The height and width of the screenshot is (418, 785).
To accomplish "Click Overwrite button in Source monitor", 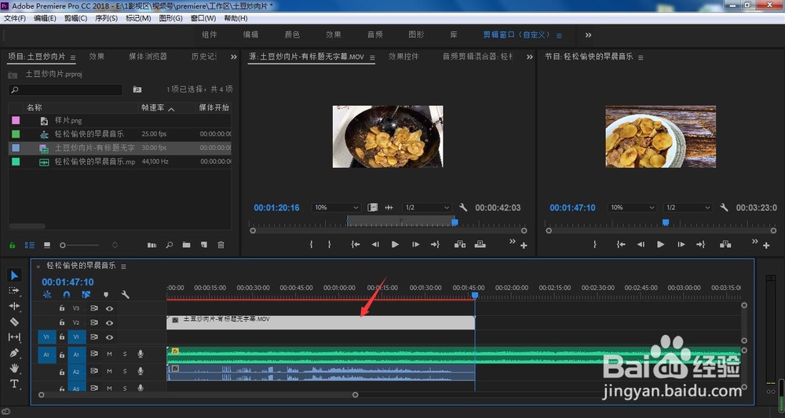I will click(480, 245).
